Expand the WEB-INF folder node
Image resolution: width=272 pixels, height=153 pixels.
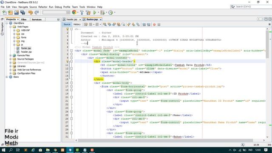[x=14, y=30]
